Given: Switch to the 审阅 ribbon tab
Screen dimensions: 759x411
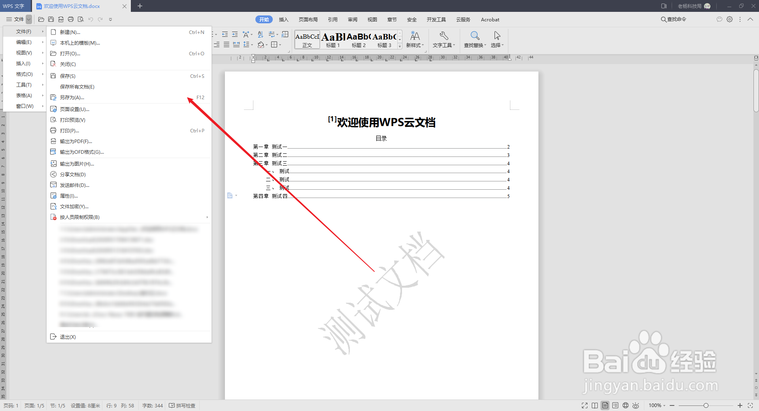Looking at the screenshot, I should coord(352,19).
